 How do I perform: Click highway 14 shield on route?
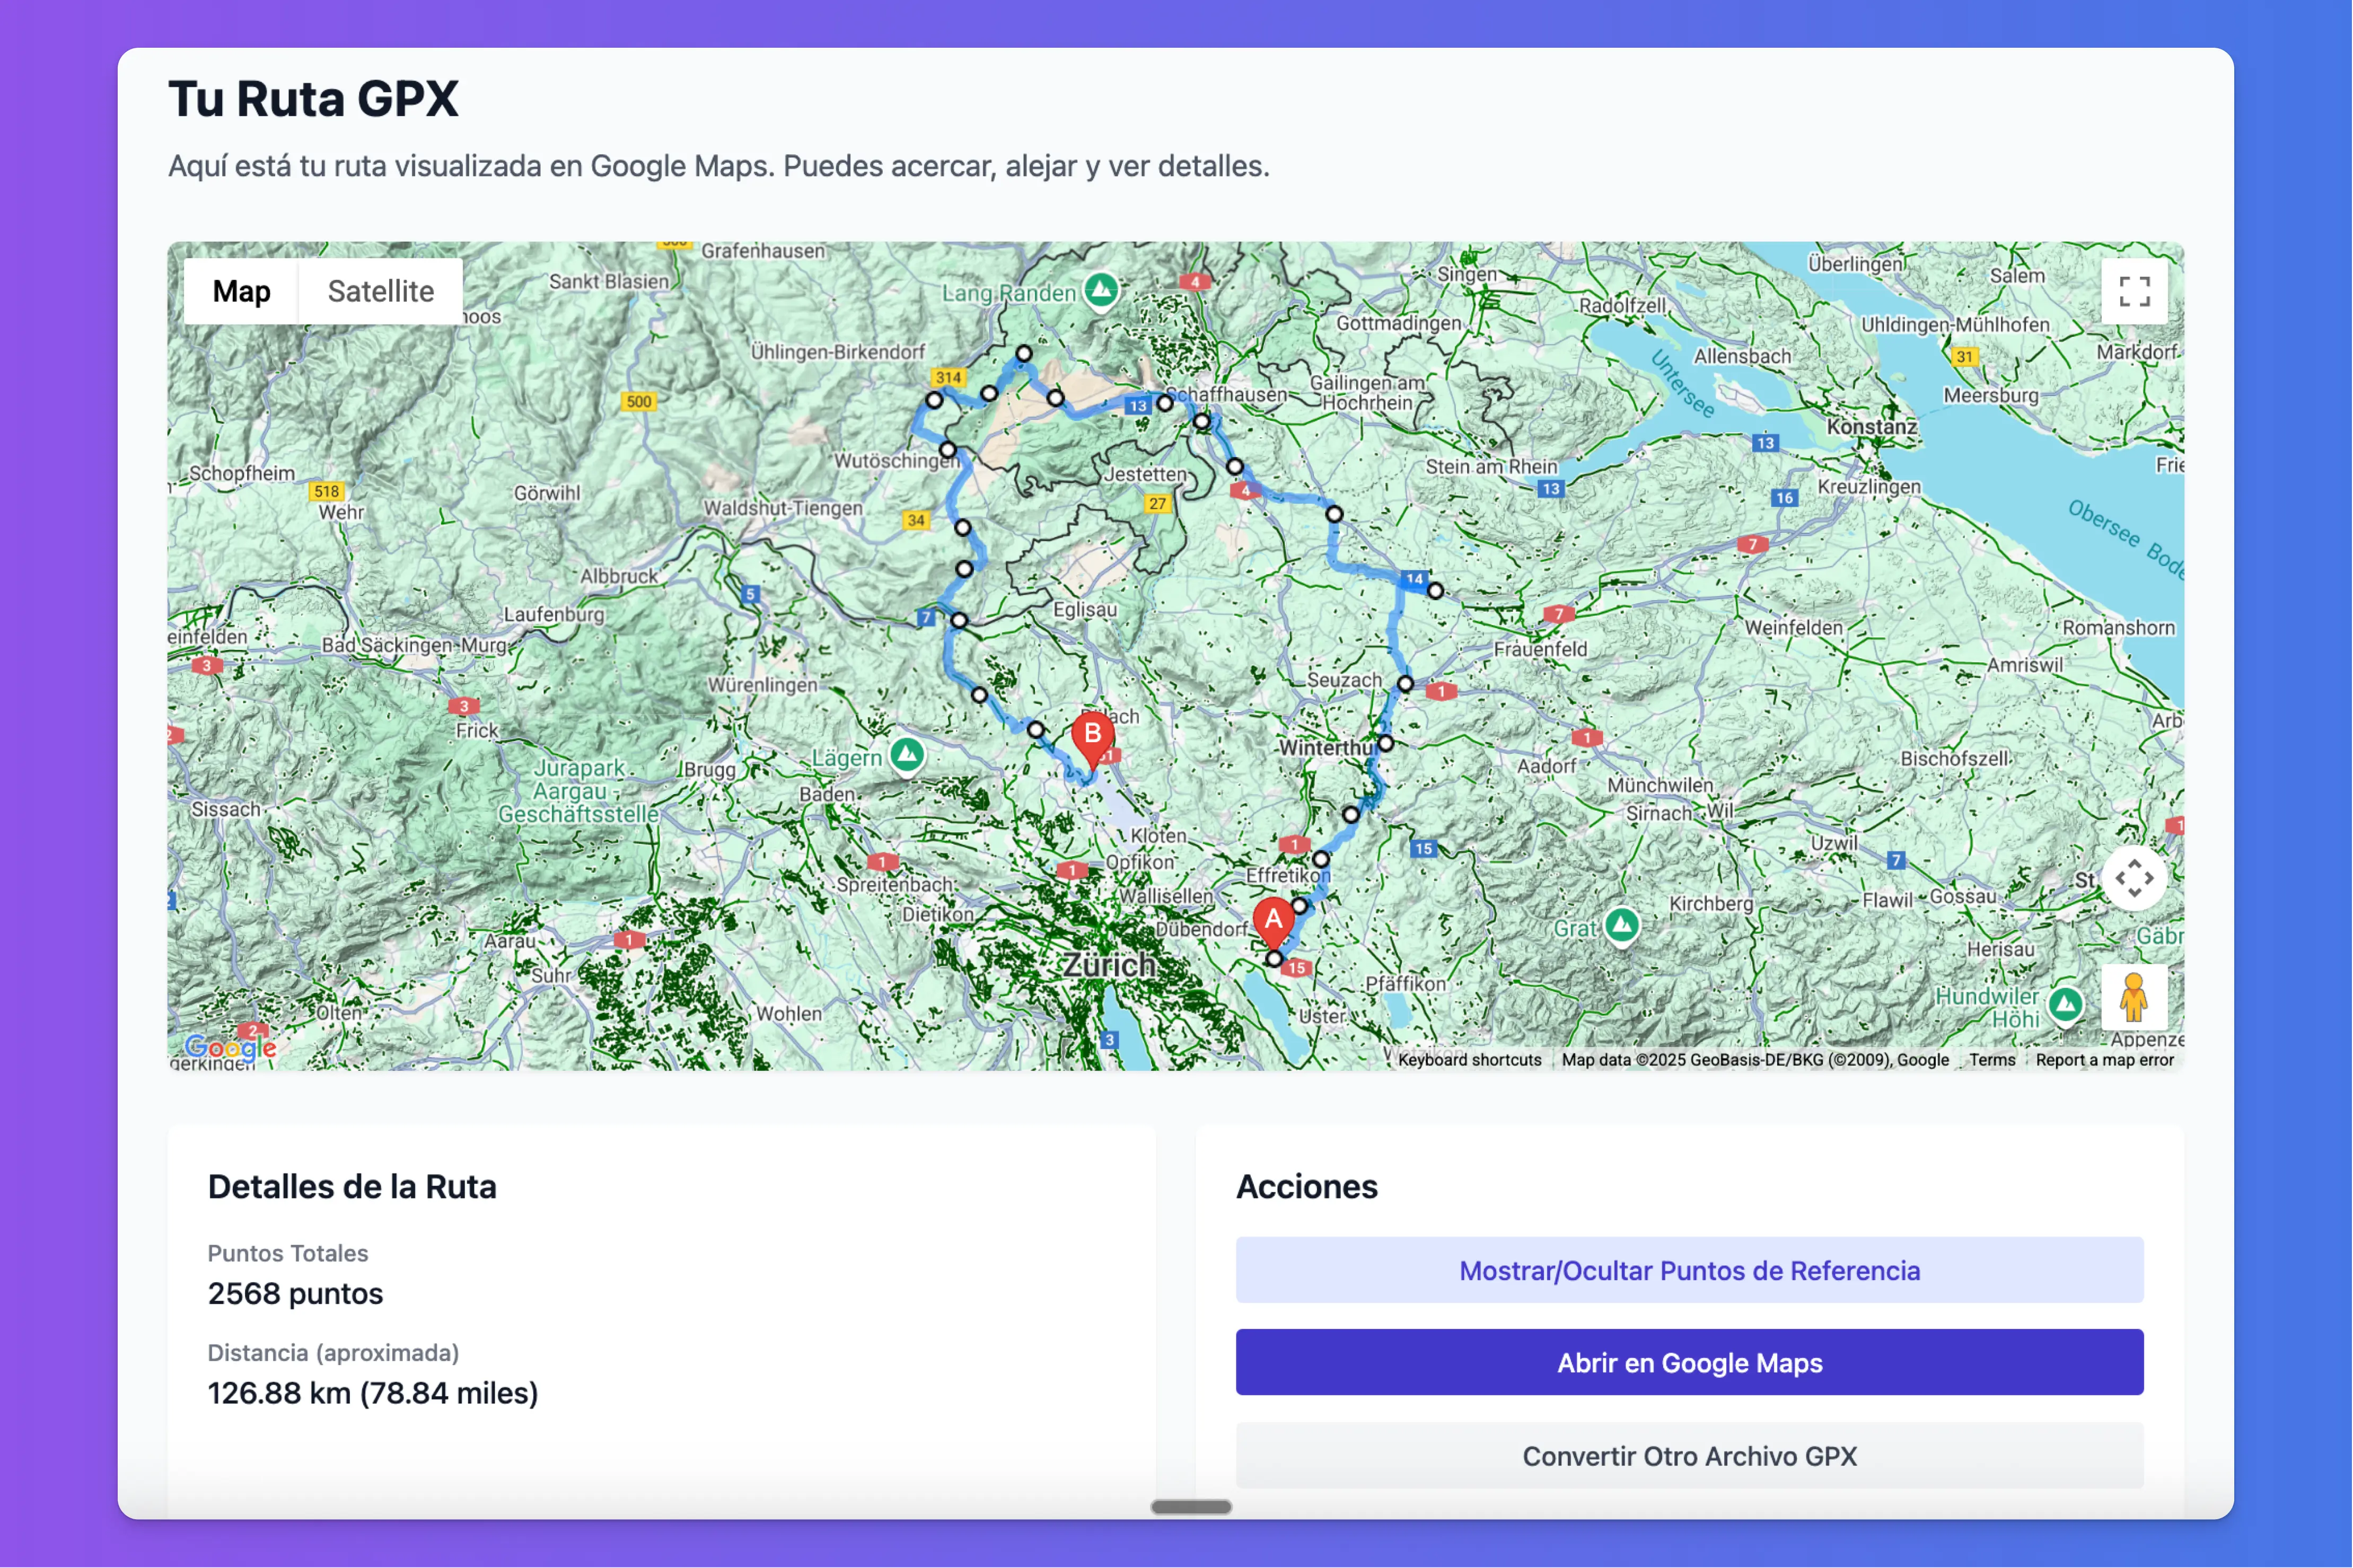[1414, 579]
